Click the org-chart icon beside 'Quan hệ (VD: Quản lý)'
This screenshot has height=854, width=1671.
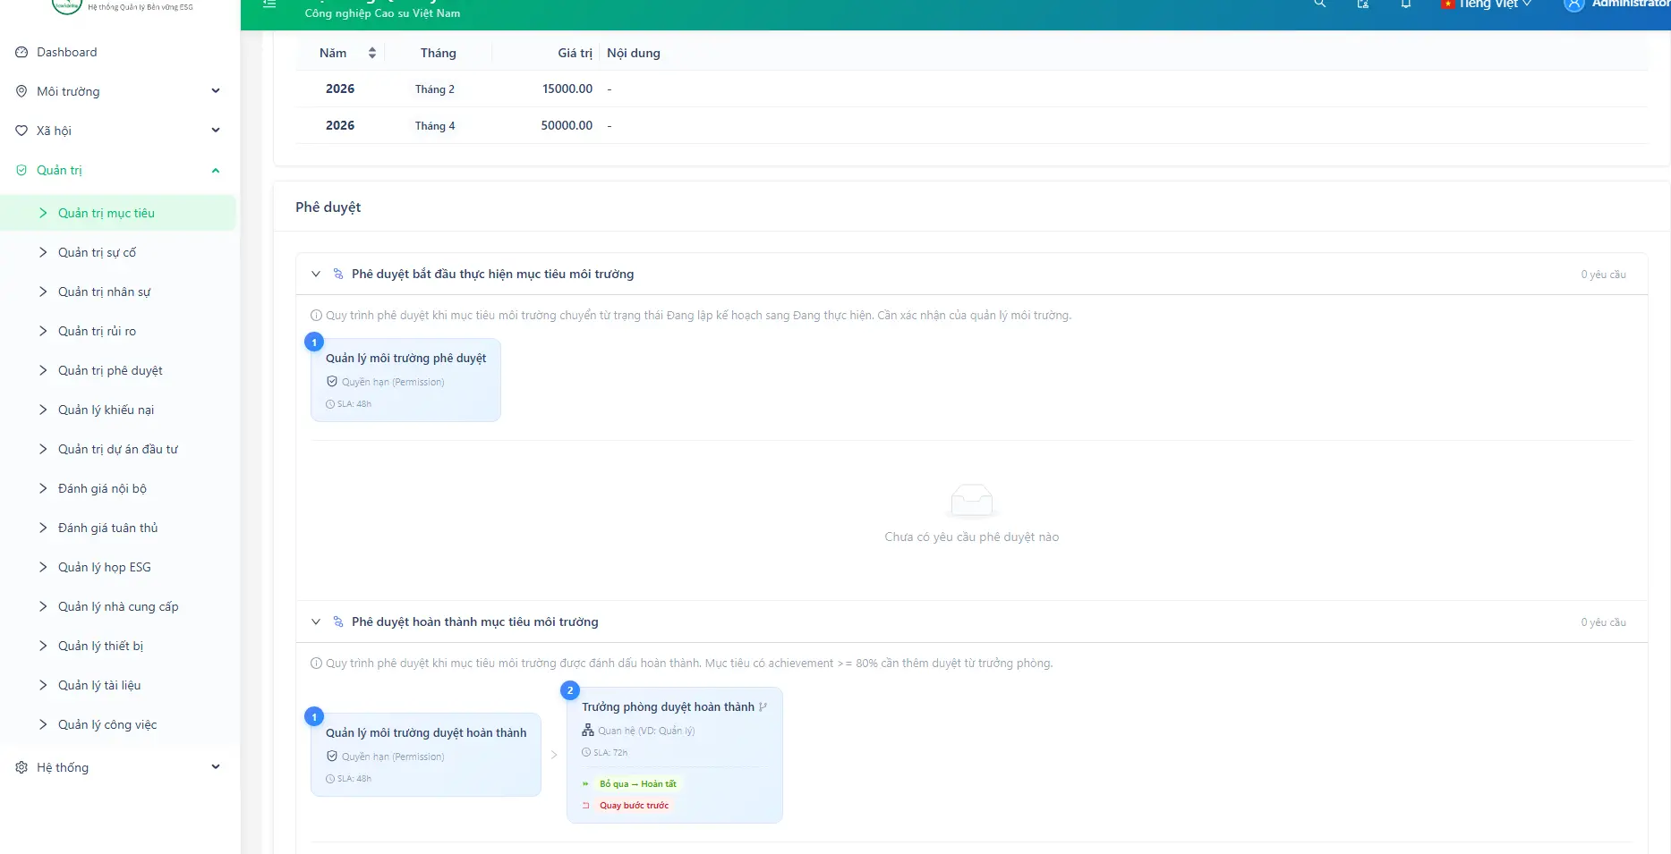588,731
